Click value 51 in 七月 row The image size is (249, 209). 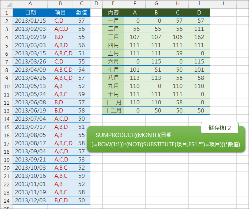(156, 70)
